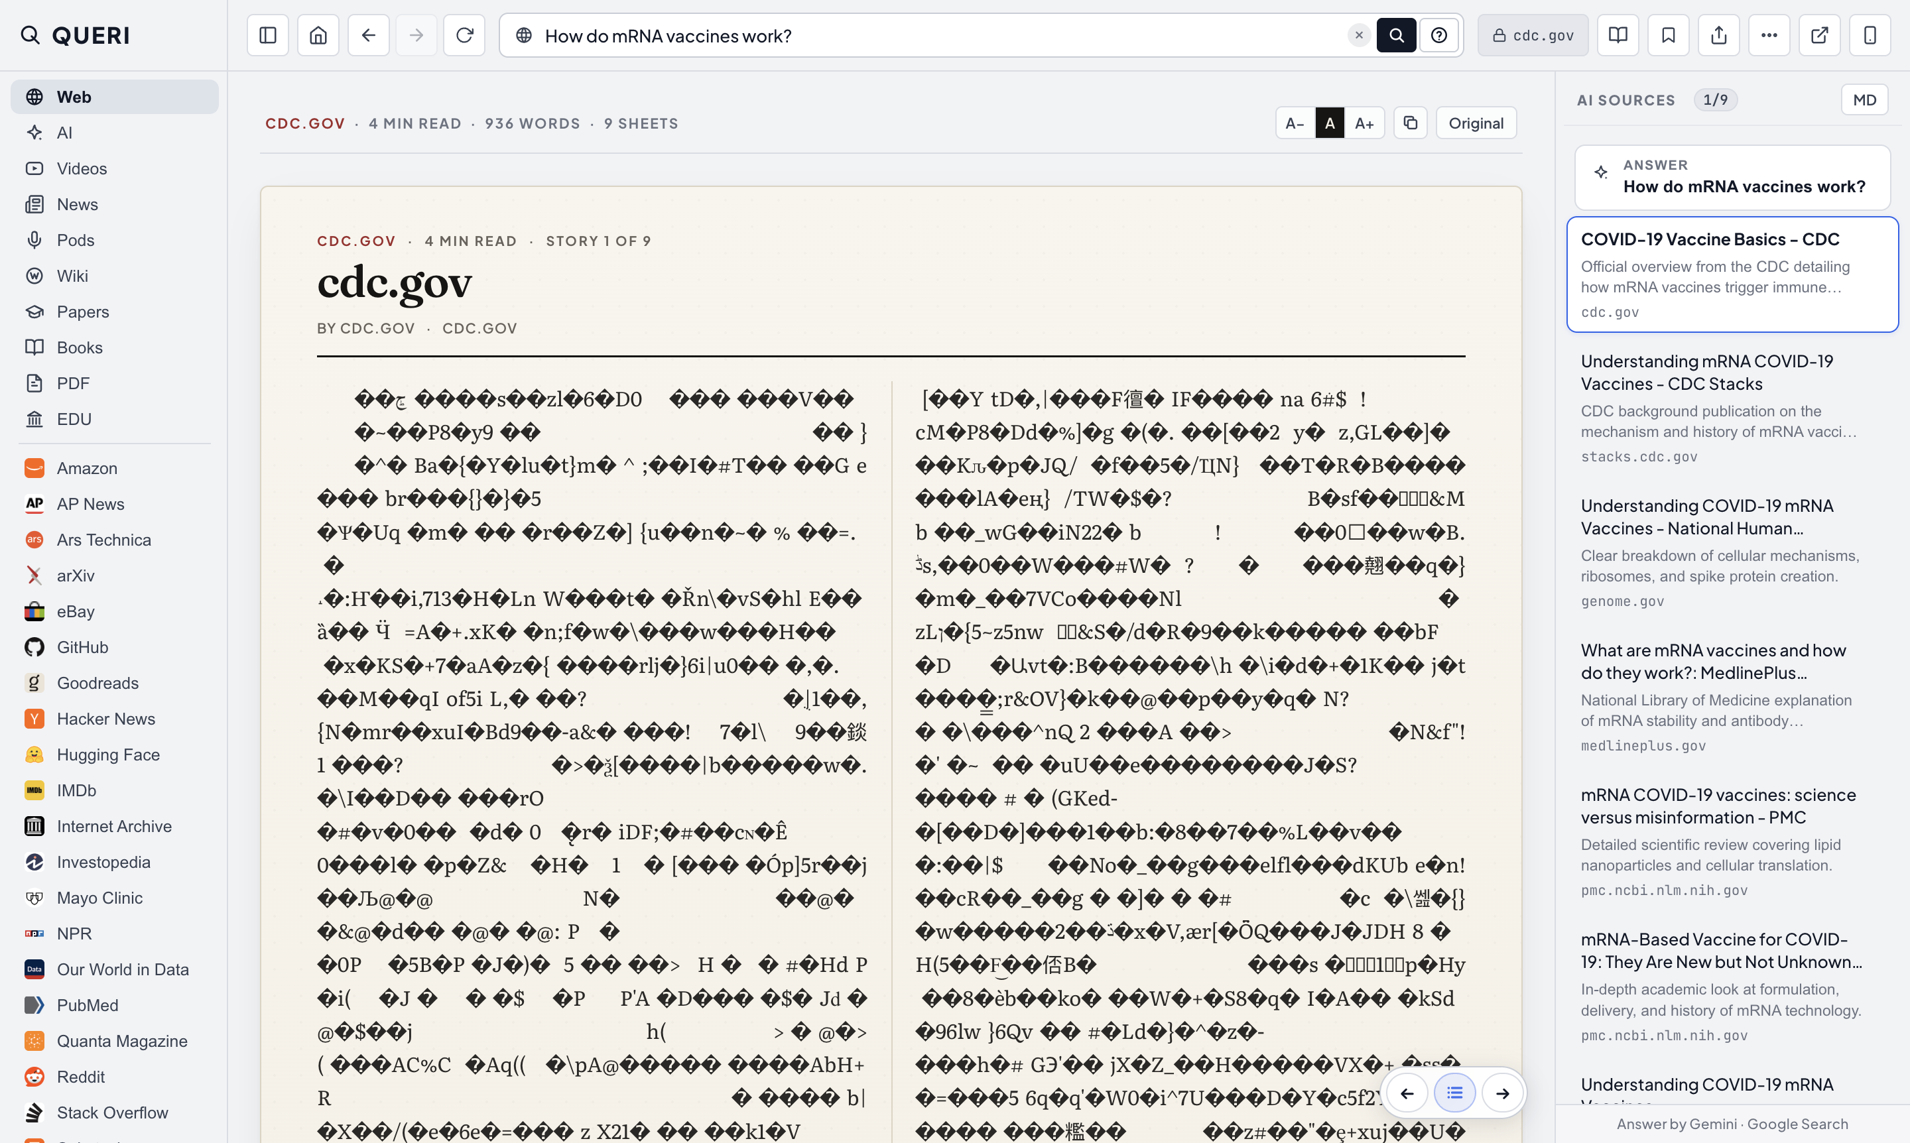The height and width of the screenshot is (1143, 1910).
Task: Reload the current page
Action: click(x=464, y=35)
